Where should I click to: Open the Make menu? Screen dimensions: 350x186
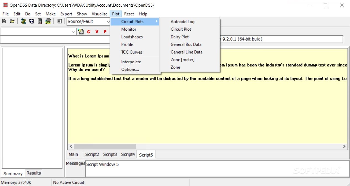click(51, 14)
